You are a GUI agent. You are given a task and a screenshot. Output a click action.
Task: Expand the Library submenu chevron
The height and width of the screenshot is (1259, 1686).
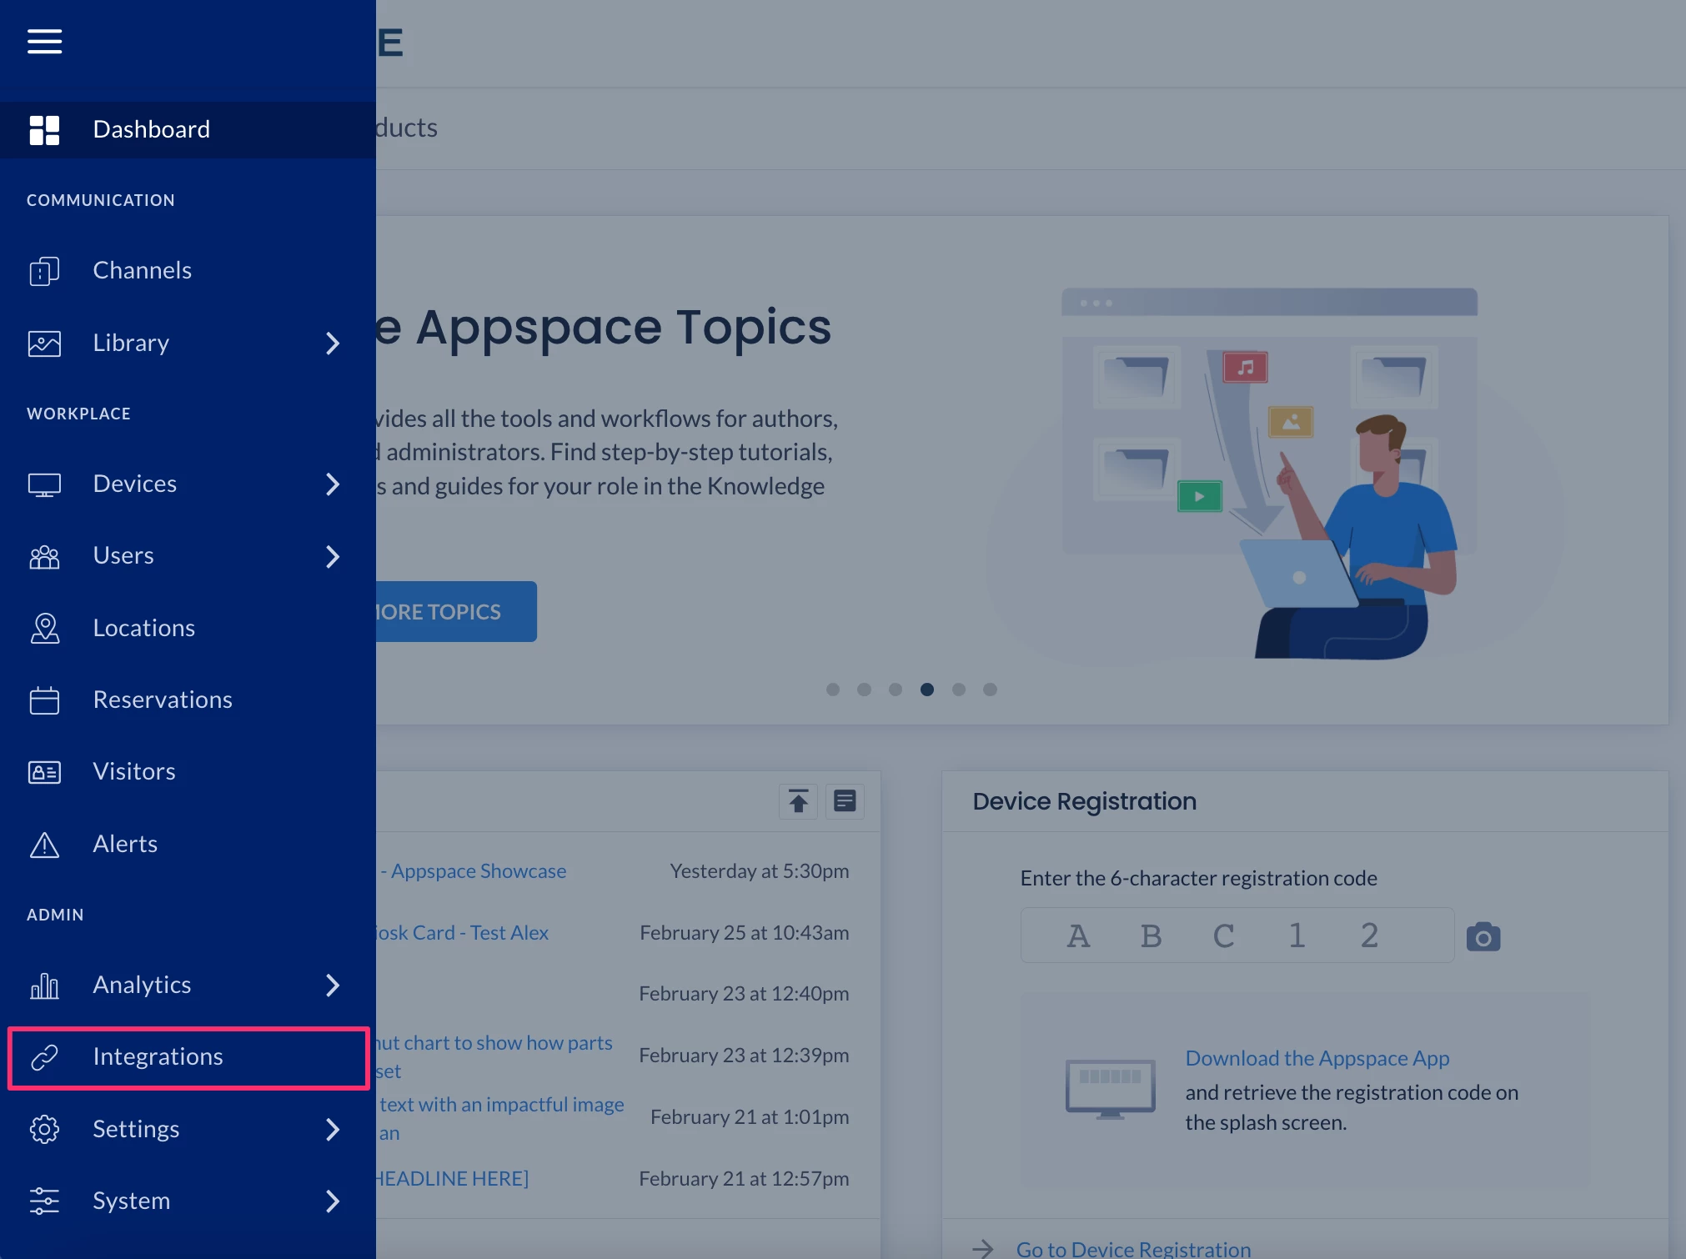333,344
